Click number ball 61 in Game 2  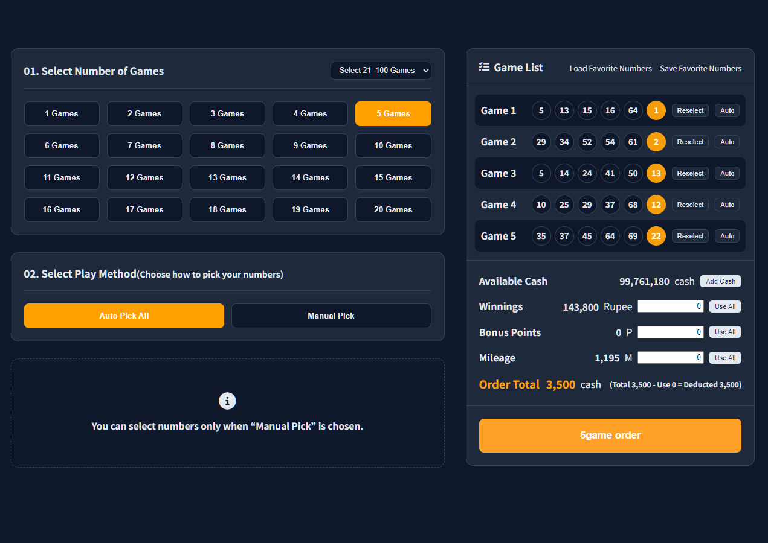633,142
